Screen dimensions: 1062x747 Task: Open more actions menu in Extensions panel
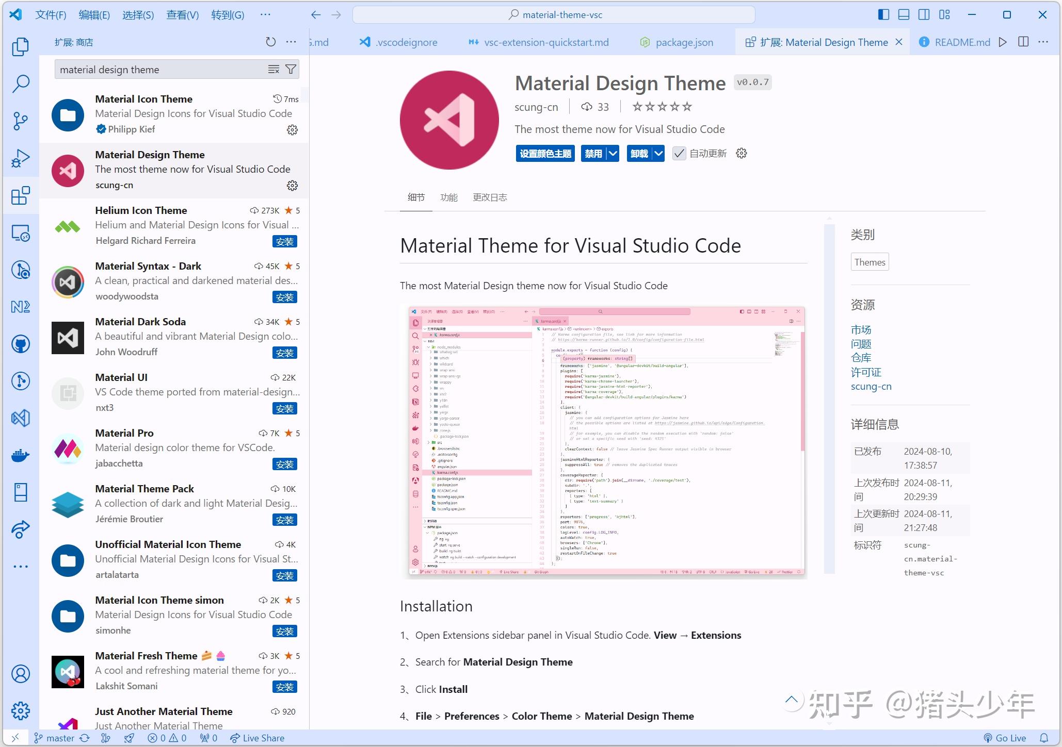tap(291, 42)
